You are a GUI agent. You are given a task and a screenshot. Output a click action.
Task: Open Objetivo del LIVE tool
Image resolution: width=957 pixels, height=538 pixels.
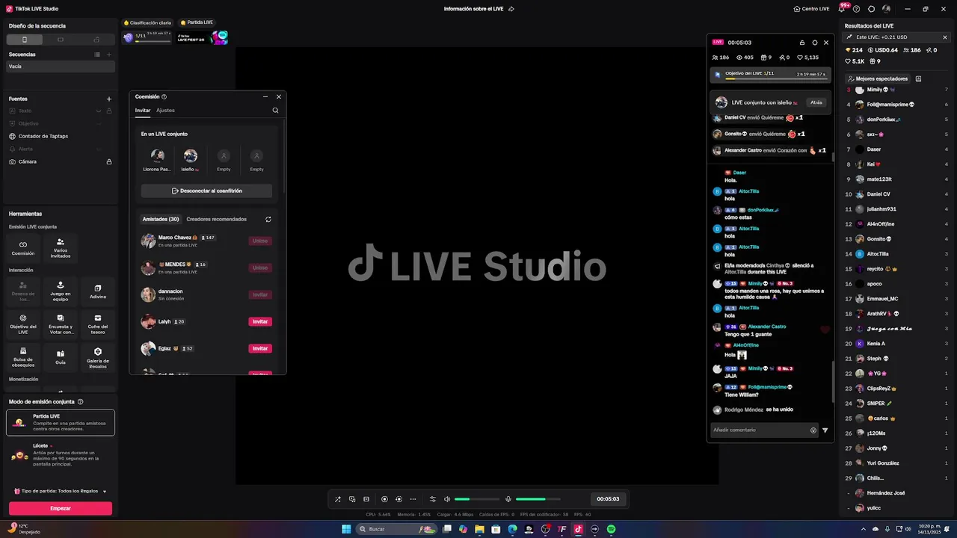pos(23,324)
